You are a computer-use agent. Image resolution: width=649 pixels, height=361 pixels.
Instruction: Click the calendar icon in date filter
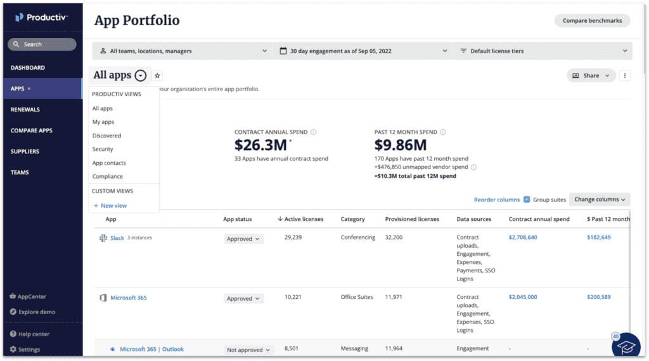[283, 51]
